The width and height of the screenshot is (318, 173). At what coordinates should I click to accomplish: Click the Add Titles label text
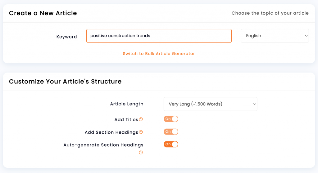coord(126,120)
